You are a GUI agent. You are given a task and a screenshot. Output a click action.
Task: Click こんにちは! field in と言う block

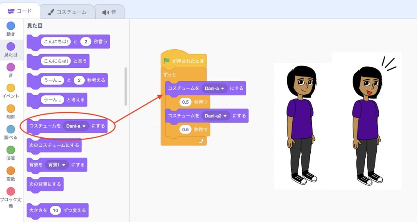click(55, 61)
